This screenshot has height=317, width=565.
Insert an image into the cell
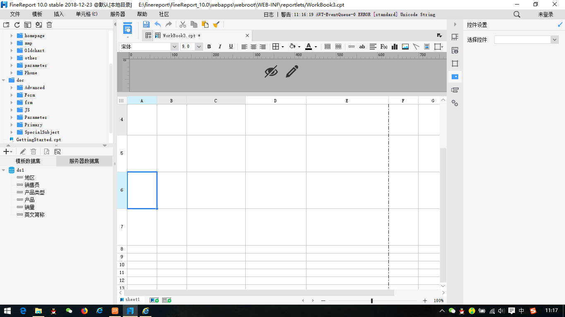(405, 47)
